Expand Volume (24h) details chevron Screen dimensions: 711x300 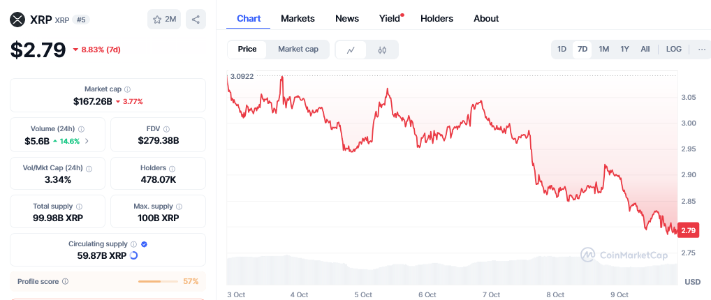click(87, 141)
